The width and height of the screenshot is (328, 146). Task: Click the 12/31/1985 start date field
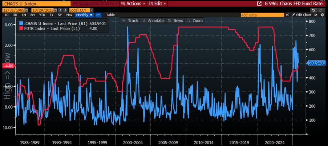[13, 10]
